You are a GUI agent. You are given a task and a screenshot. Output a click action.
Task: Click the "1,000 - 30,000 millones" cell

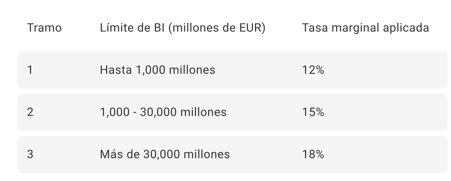point(163,112)
